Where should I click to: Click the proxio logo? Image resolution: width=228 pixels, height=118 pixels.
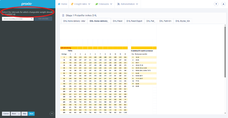(x=27, y=4)
